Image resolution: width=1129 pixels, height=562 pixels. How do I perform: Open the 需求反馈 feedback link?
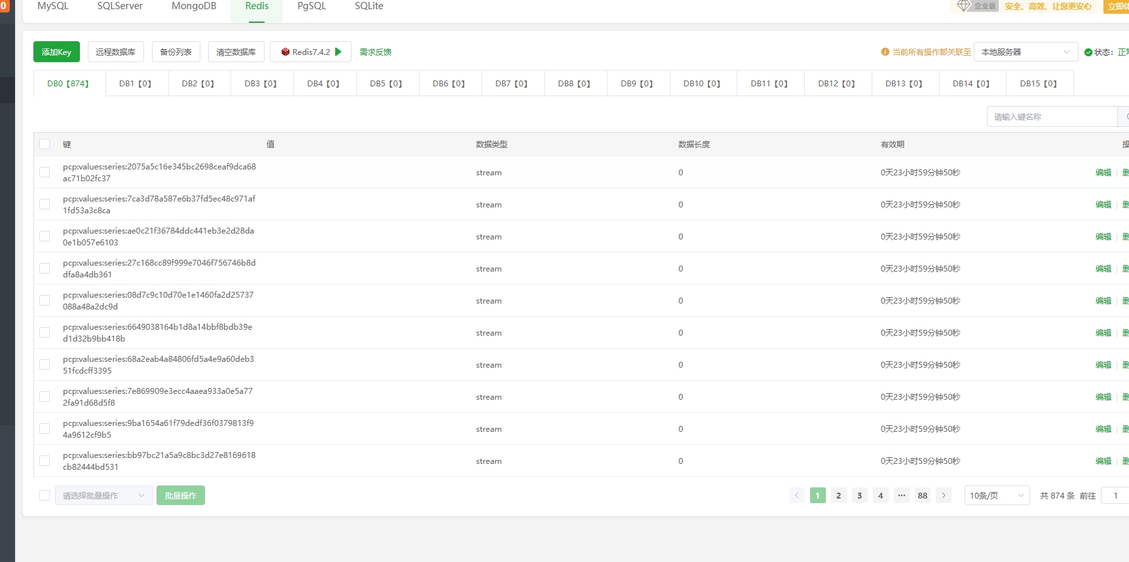(375, 52)
